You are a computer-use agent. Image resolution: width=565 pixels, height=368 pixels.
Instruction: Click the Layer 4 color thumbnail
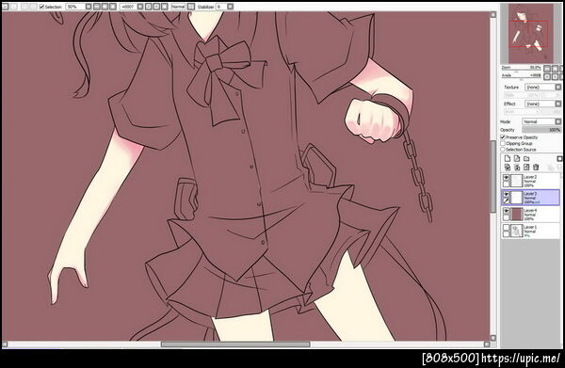(517, 215)
